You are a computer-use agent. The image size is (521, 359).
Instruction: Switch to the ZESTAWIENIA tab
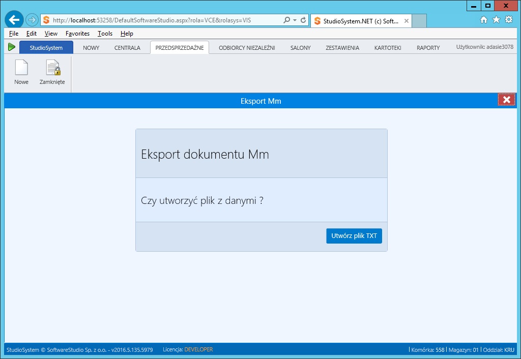[342, 47]
